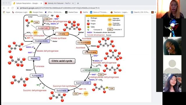The image size is (186, 105).
Task: Click the Succinate box
Action: tap(61, 90)
